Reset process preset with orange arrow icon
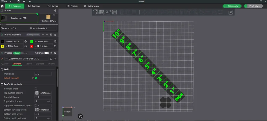The height and width of the screenshot is (121, 267). click(2, 58)
